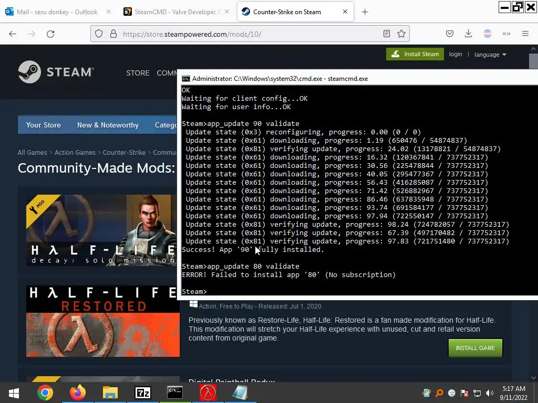Open Half-Life lambda app in taskbar
This screenshot has width=538, height=403.
tap(208, 393)
